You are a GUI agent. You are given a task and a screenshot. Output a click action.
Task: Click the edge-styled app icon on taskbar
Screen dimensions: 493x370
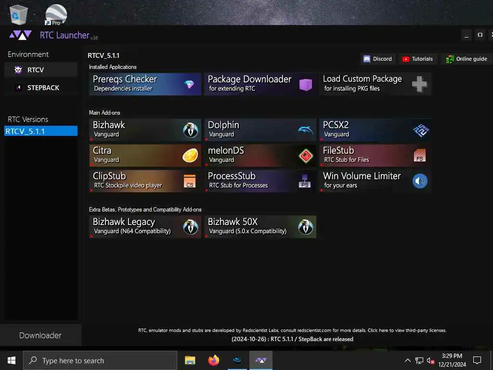[x=237, y=360]
